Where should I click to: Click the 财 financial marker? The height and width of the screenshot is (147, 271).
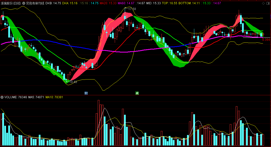(86, 93)
